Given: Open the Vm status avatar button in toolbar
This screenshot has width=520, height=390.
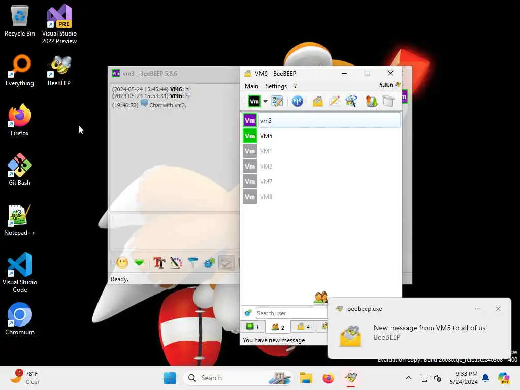Looking at the screenshot, I should [x=254, y=101].
